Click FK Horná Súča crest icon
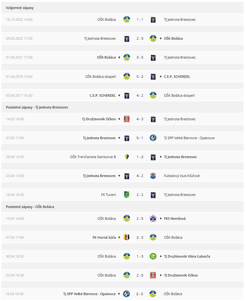 pos(127,237)
